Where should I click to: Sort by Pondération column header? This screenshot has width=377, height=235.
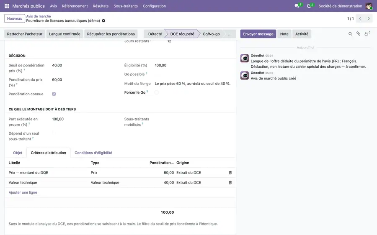click(162, 163)
